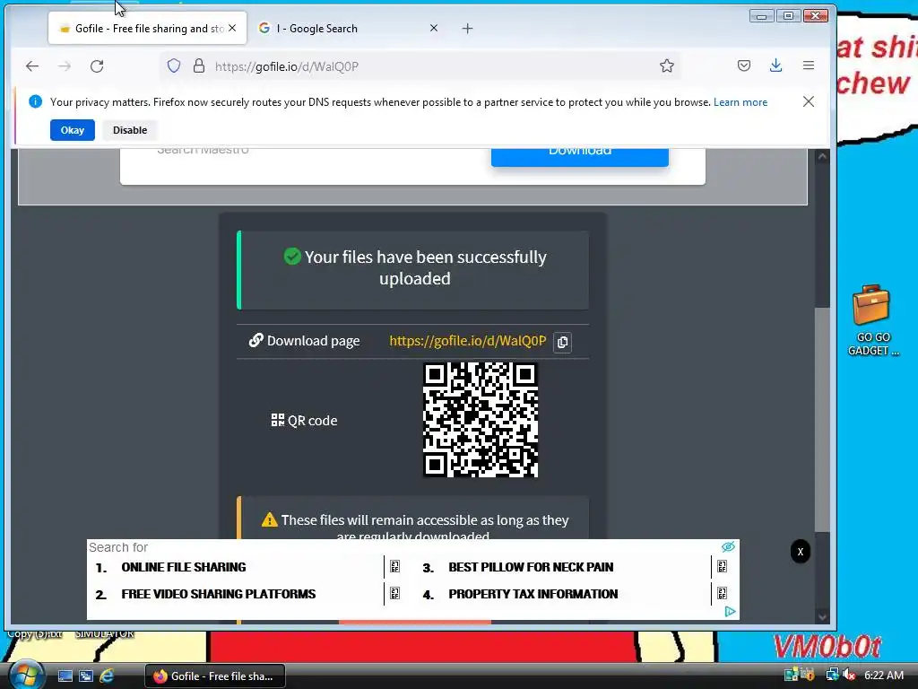This screenshot has width=918, height=689.
Task: Click the QR icon beside Best Pillow
Action: (722, 567)
